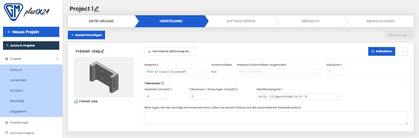Open Archived Projects in the sidebar

(22, 133)
